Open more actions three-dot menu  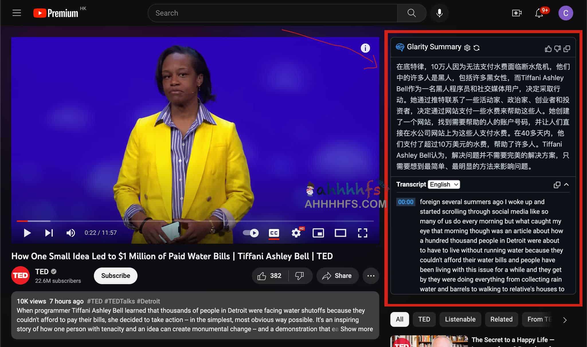tap(371, 276)
